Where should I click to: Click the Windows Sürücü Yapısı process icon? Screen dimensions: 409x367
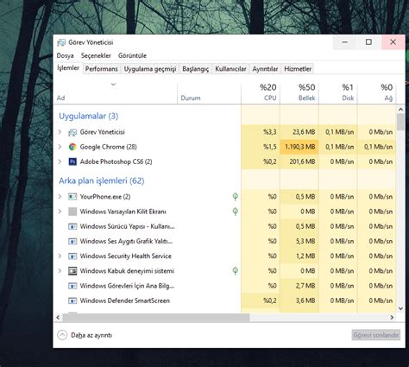72,226
